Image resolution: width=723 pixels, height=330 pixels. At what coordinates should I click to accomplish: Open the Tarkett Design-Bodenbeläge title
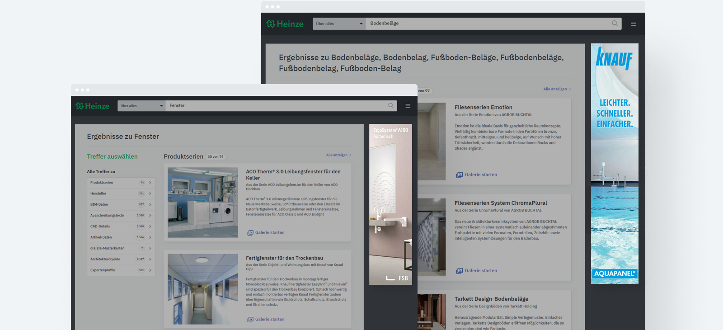(491, 299)
